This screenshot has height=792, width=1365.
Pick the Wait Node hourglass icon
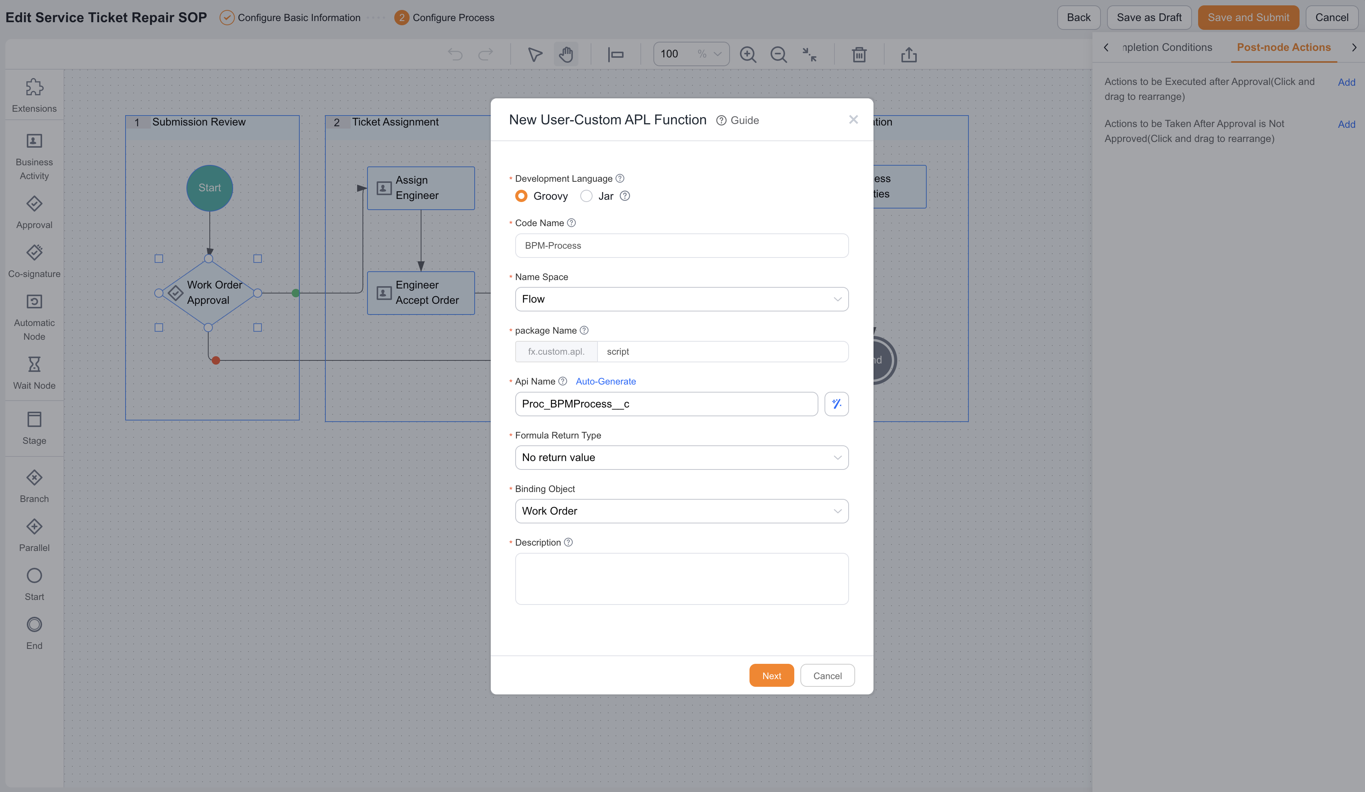click(34, 364)
